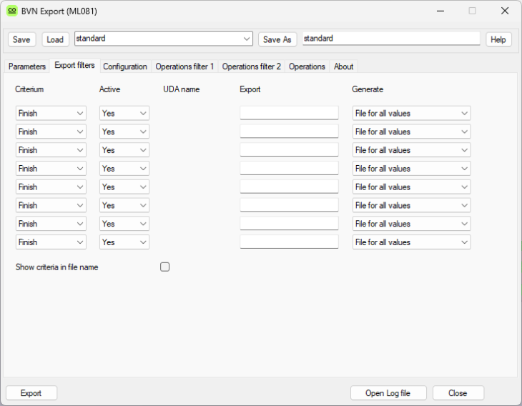Switch to the Parameters tab
The height and width of the screenshot is (406, 522).
click(27, 66)
